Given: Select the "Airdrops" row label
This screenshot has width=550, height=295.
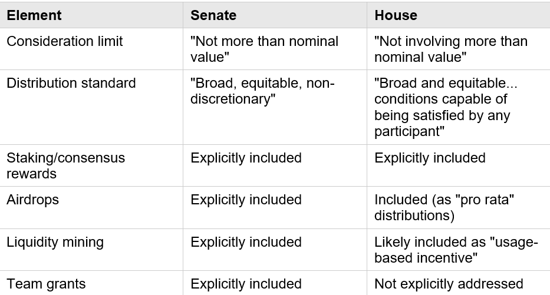Looking at the screenshot, I should (x=33, y=200).
